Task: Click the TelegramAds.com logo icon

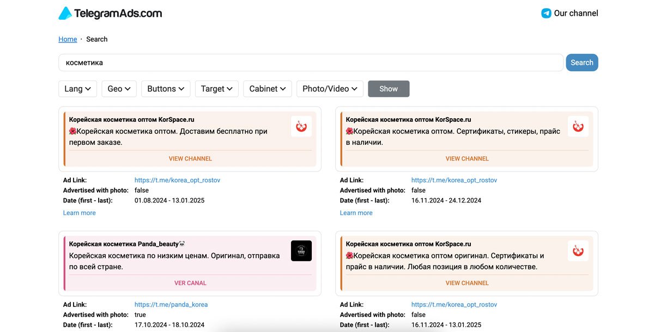Action: (65, 14)
